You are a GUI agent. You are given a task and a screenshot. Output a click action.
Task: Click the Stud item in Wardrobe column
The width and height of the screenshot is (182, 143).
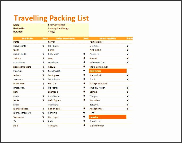(x=16, y=125)
